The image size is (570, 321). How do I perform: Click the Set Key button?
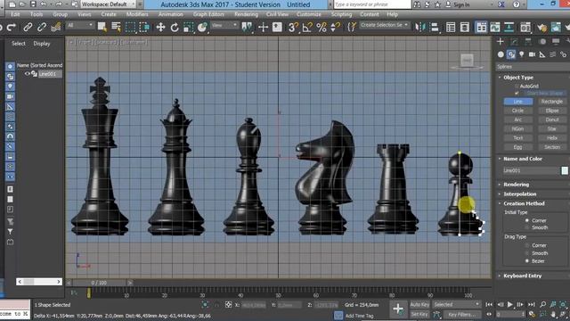coord(419,314)
